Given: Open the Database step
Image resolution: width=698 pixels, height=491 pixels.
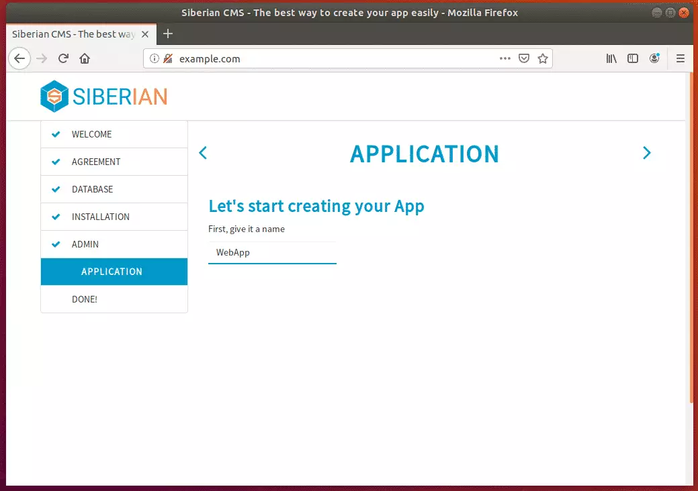Looking at the screenshot, I should pos(114,189).
